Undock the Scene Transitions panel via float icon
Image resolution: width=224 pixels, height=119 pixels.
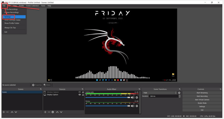point(180,89)
